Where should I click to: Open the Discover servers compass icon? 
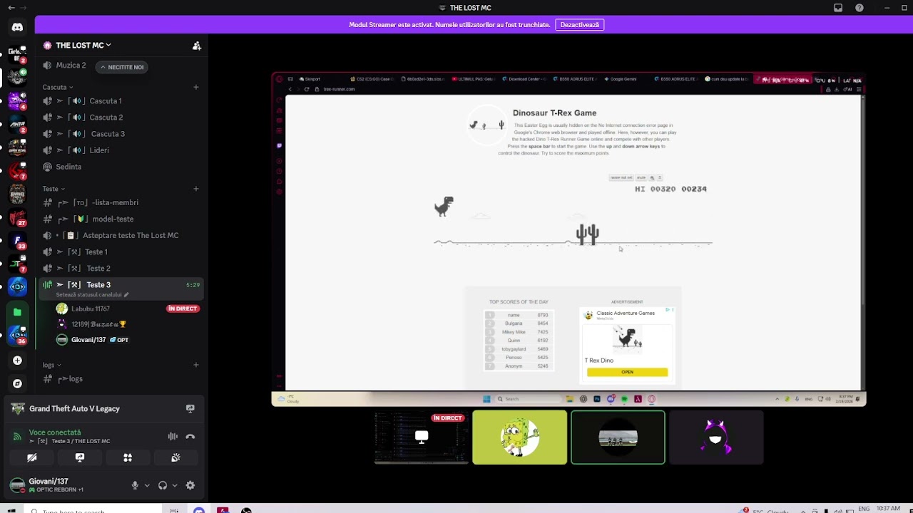click(x=17, y=383)
